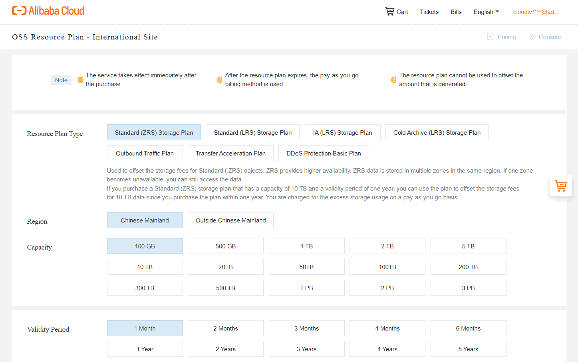Viewport: 578px width, 362px height.
Task: Open the Bills menu item
Action: click(456, 12)
